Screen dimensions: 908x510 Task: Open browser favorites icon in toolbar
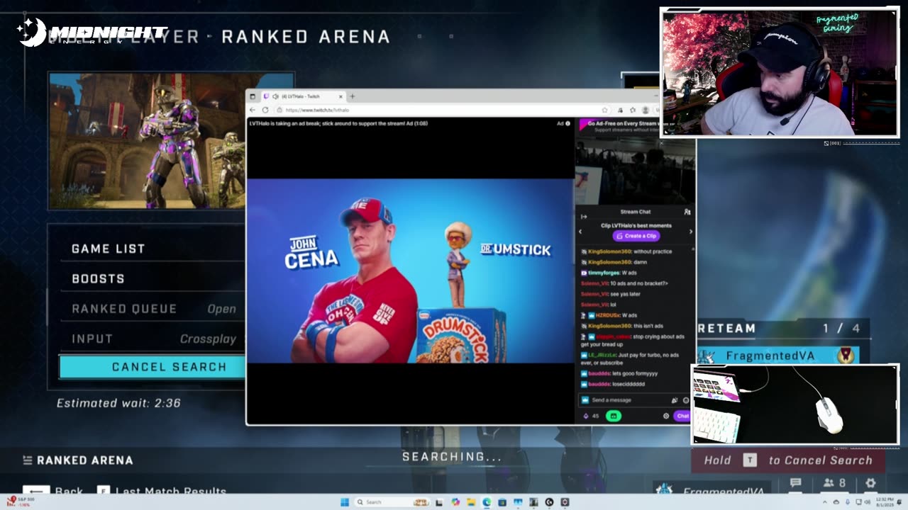tap(633, 110)
